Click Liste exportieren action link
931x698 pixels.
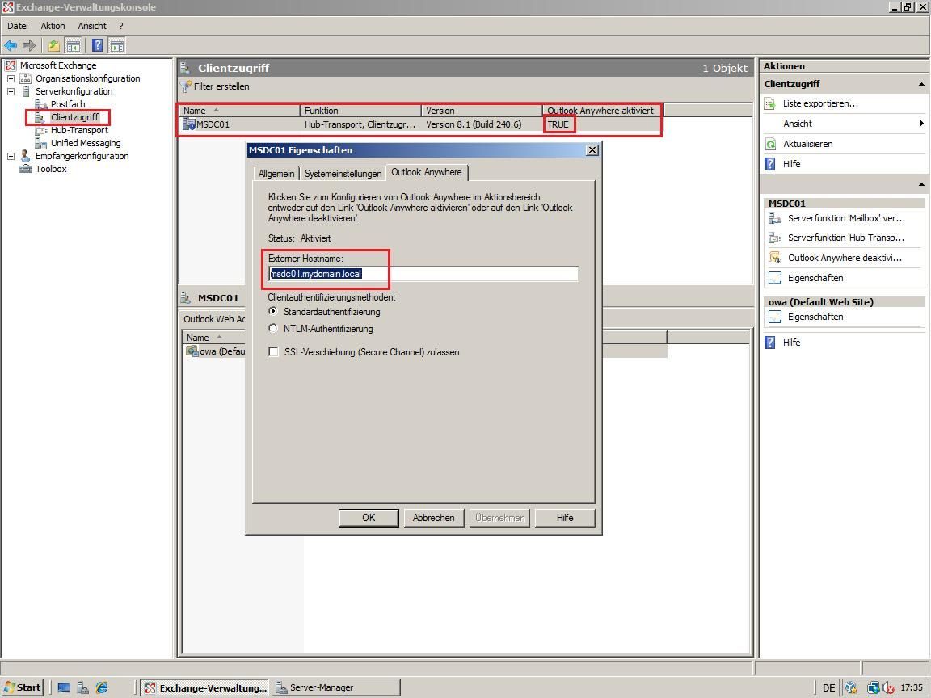coord(820,104)
